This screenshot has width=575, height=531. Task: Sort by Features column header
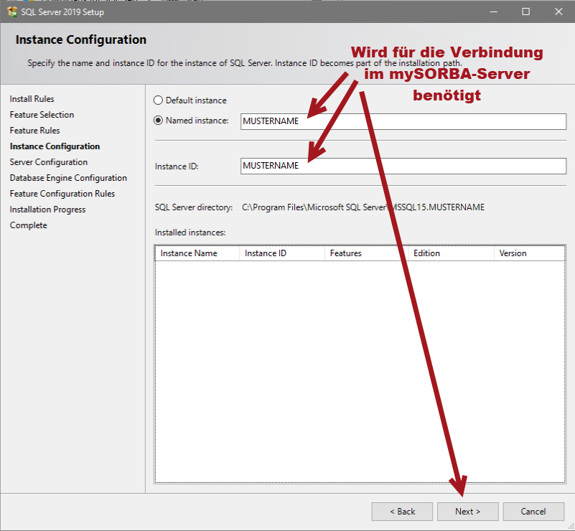[367, 253]
